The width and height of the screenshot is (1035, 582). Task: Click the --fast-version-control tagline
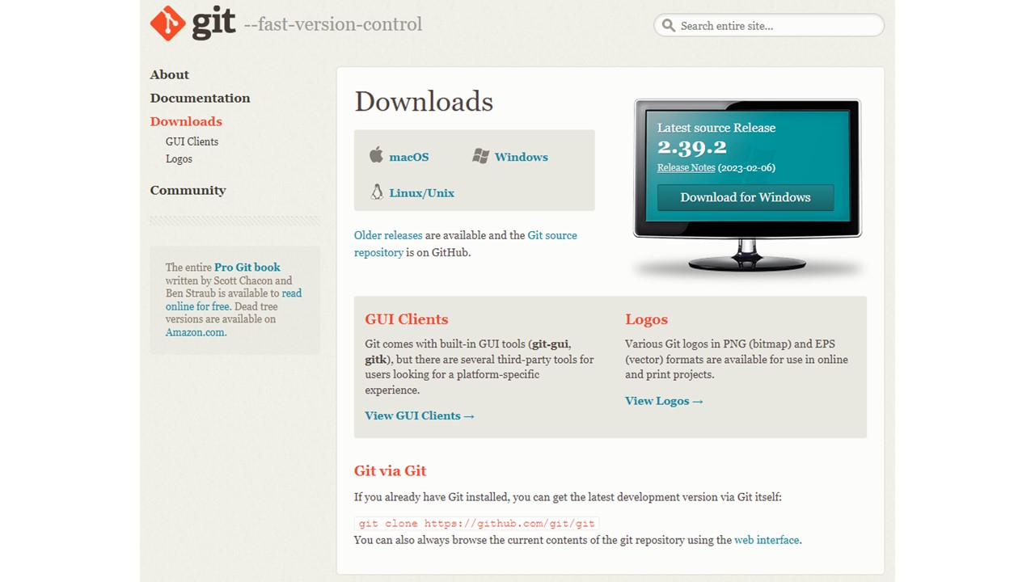click(333, 24)
